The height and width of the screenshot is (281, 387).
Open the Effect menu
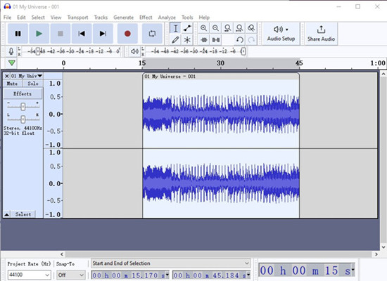click(x=146, y=18)
